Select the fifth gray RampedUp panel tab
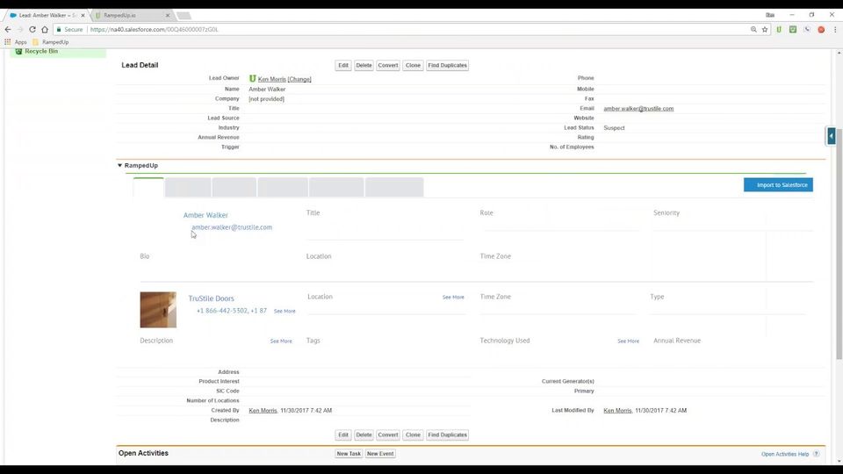 point(336,187)
